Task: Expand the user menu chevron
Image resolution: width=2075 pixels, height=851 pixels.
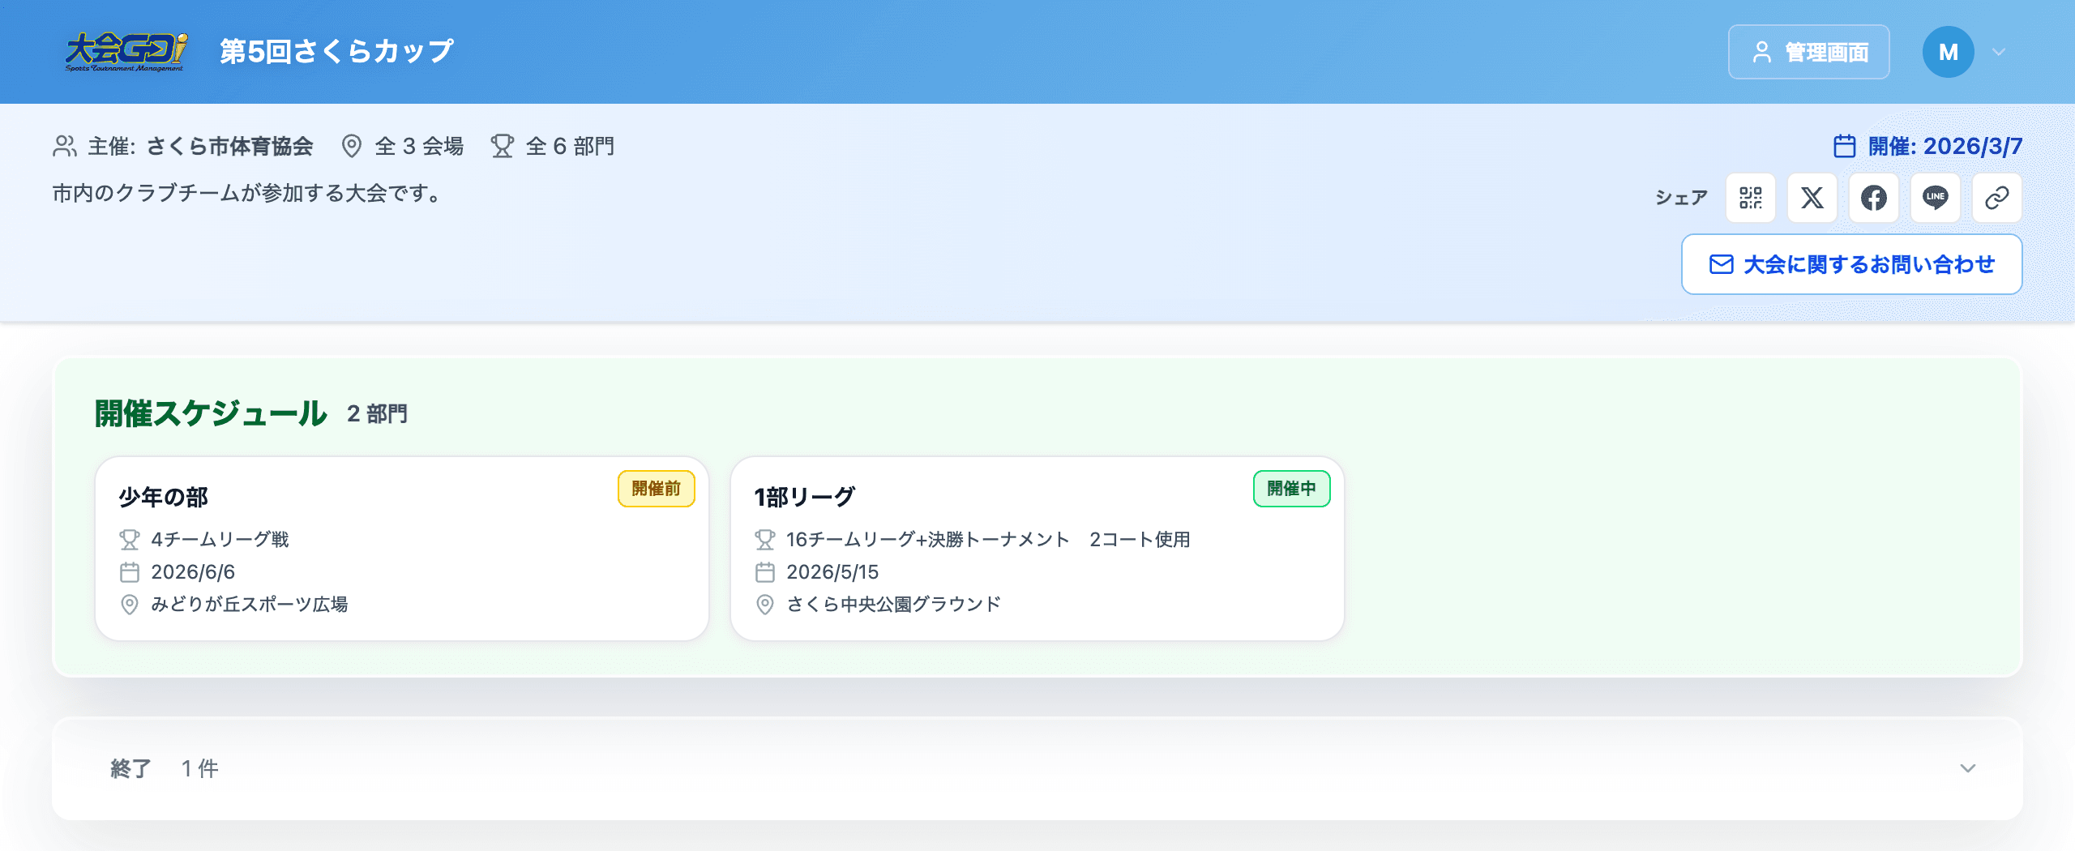Action: 1999,52
